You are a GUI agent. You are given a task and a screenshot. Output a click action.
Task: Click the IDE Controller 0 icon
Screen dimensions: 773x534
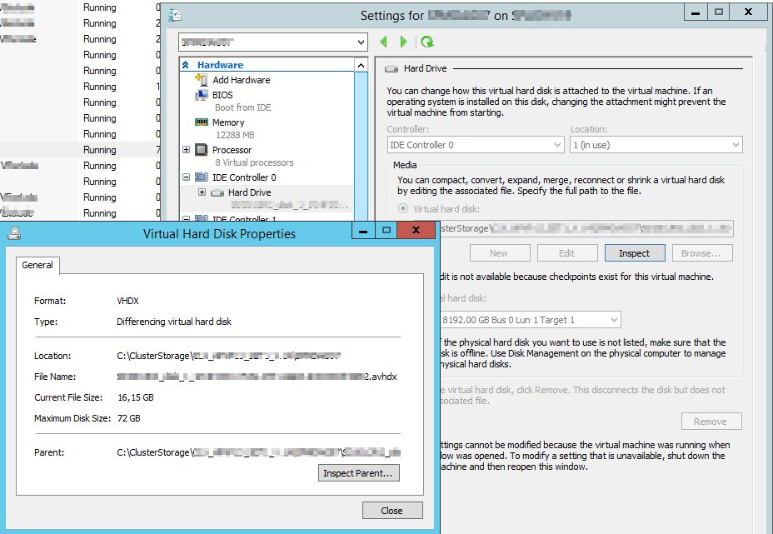coord(201,177)
